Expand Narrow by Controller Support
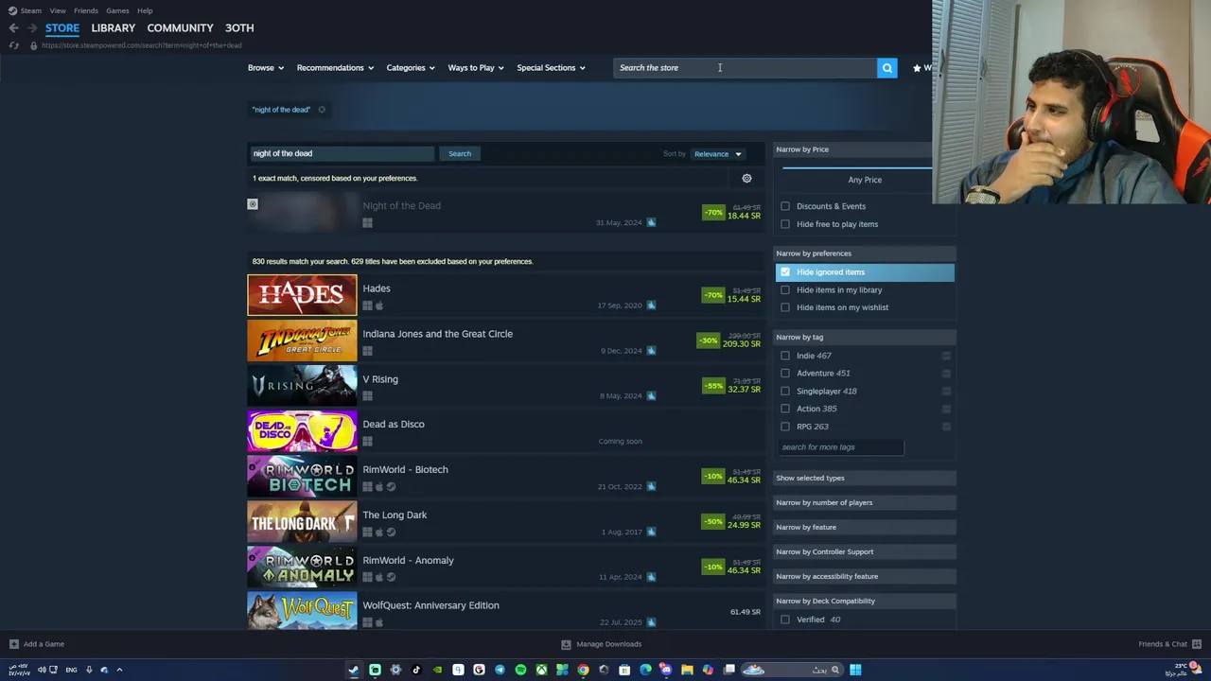 point(865,551)
